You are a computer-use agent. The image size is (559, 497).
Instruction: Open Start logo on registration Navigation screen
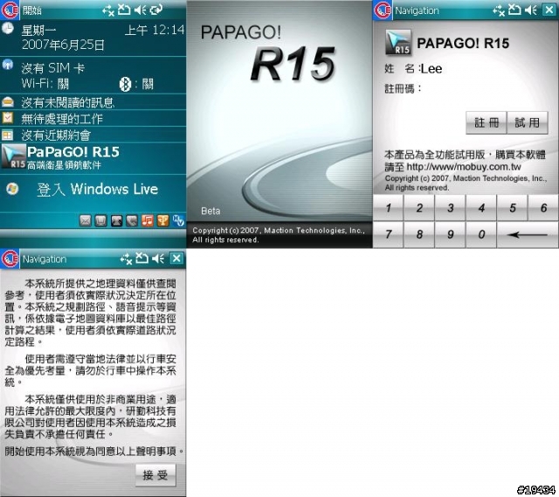coord(383,10)
